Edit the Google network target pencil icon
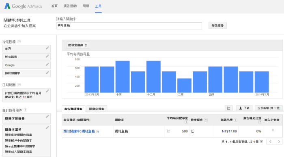 47,64
